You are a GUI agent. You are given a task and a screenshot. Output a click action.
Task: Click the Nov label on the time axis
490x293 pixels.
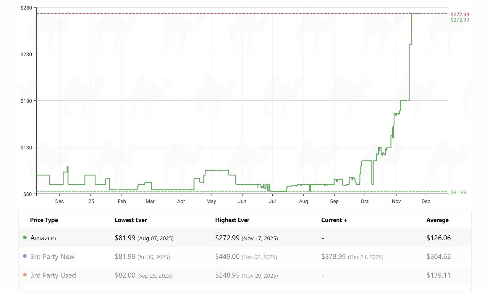(x=396, y=201)
